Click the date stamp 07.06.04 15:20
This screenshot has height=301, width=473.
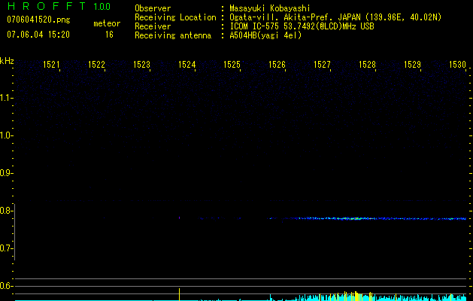pos(38,35)
